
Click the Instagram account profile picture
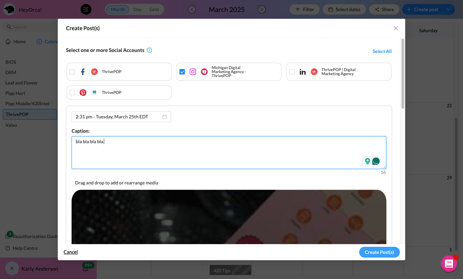[x=204, y=72]
